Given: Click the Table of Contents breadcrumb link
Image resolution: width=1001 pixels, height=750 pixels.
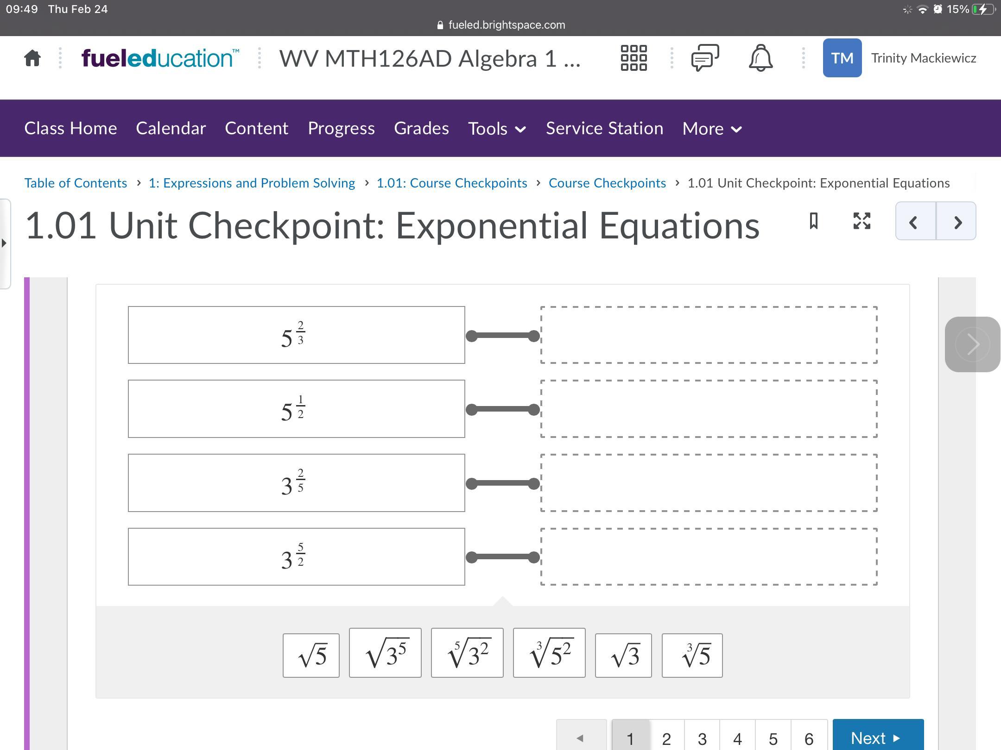Looking at the screenshot, I should point(76,183).
